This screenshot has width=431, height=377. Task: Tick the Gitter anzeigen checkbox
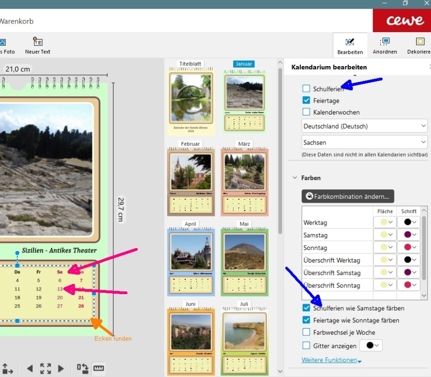point(306,345)
